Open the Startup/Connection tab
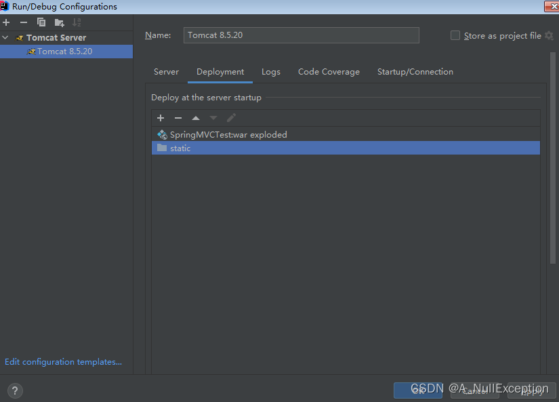The image size is (559, 402). tap(415, 72)
